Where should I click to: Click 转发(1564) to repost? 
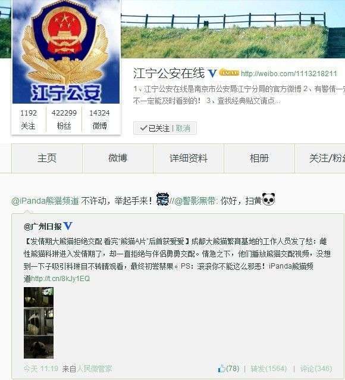[268, 369]
